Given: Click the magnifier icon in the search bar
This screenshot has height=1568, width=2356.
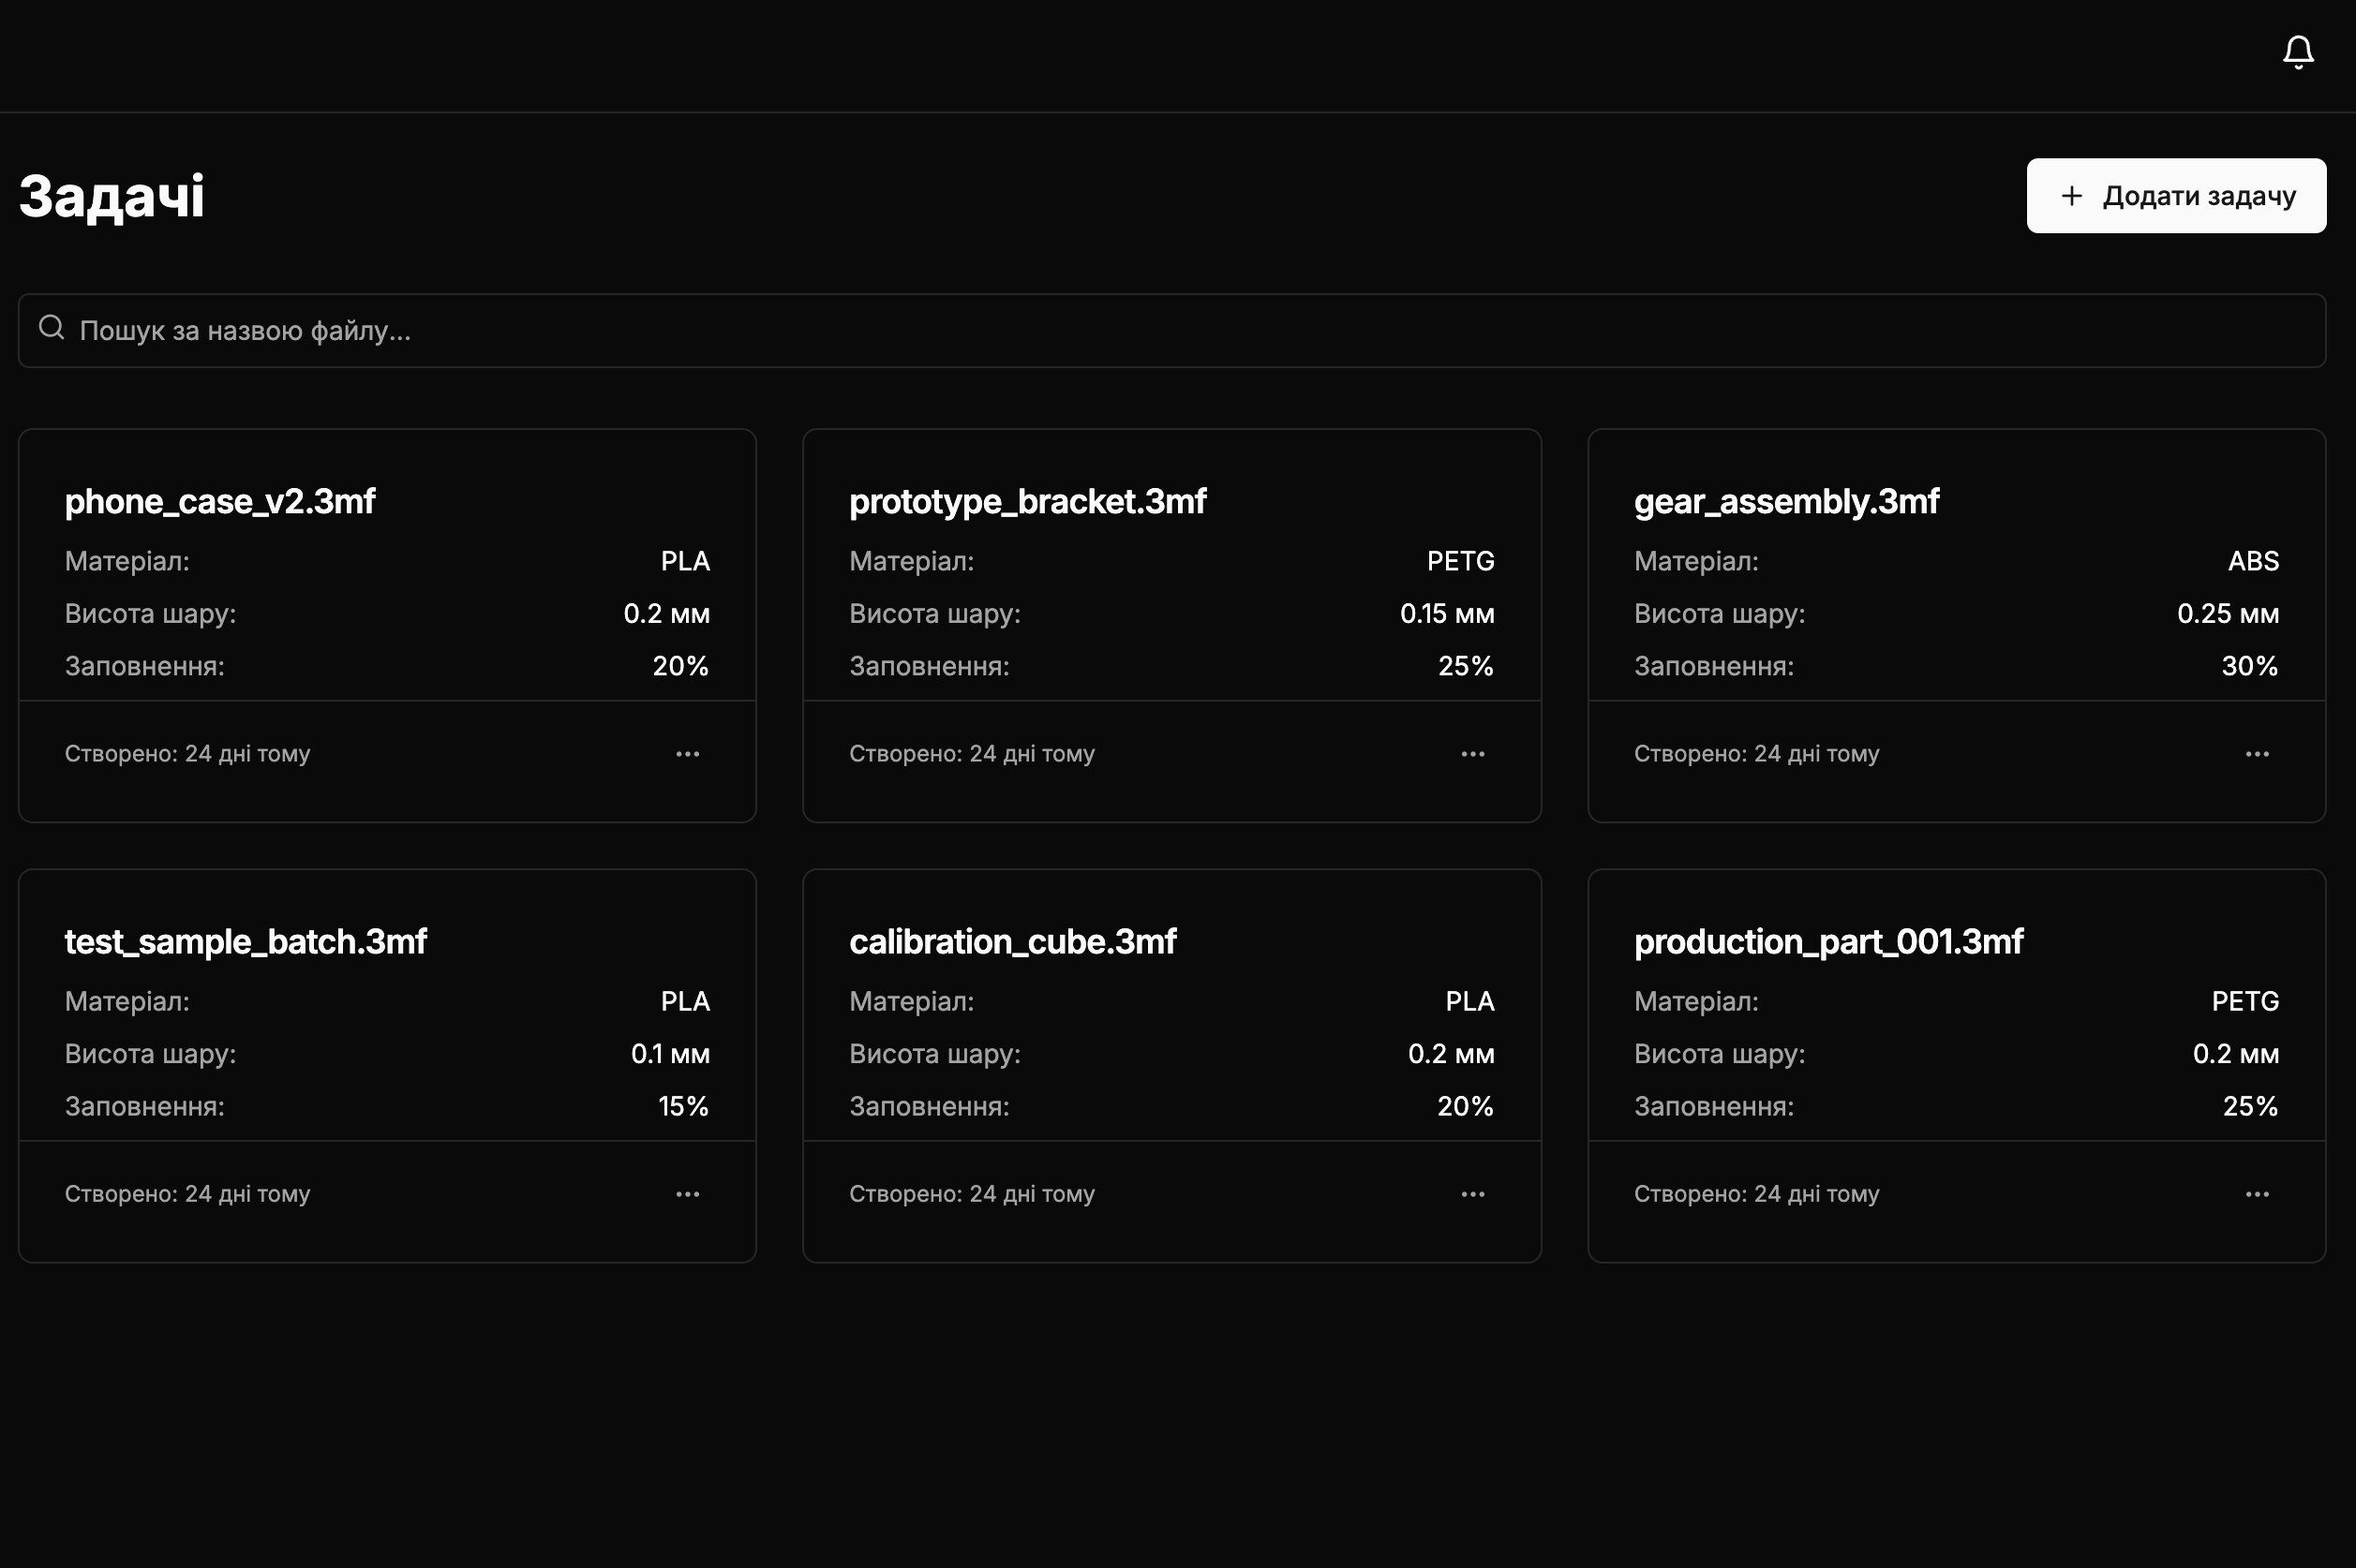Looking at the screenshot, I should click(x=51, y=328).
